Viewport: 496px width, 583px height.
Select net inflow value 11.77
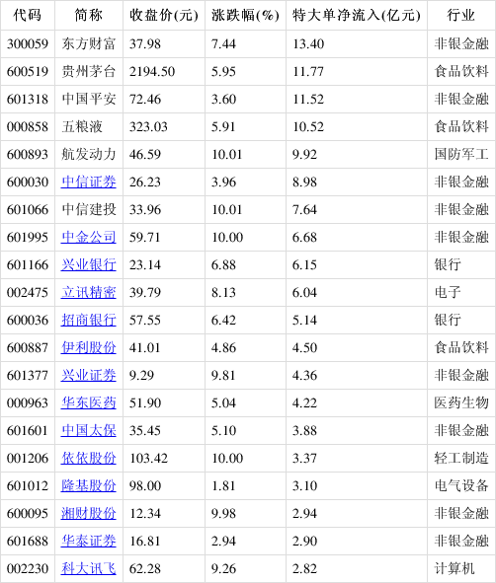[308, 71]
